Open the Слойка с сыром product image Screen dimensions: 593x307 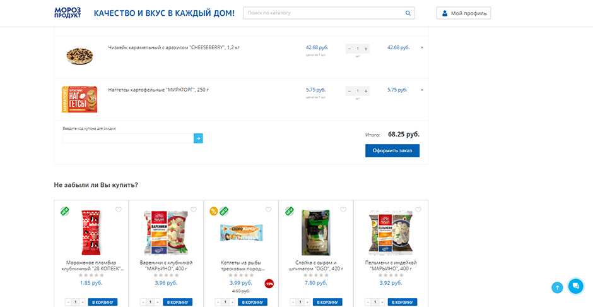pos(316,232)
